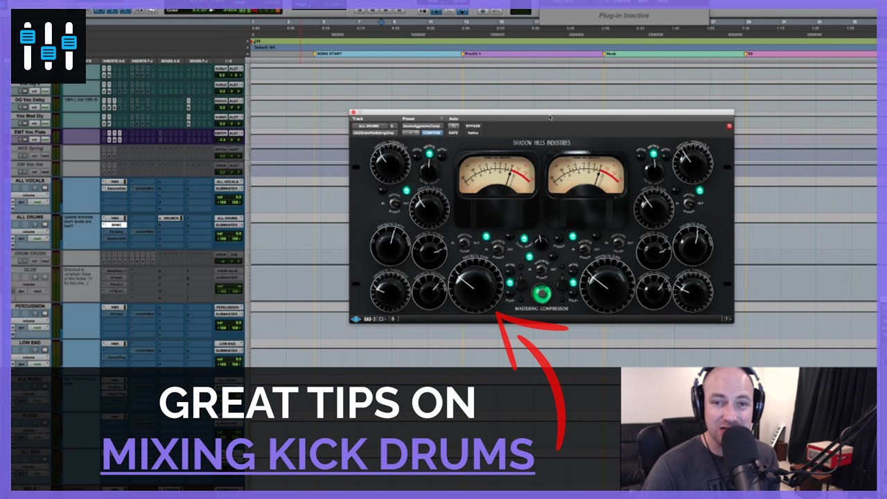The height and width of the screenshot is (499, 887).
Task: Click the INSERTS F-J column header
Action: 143,61
